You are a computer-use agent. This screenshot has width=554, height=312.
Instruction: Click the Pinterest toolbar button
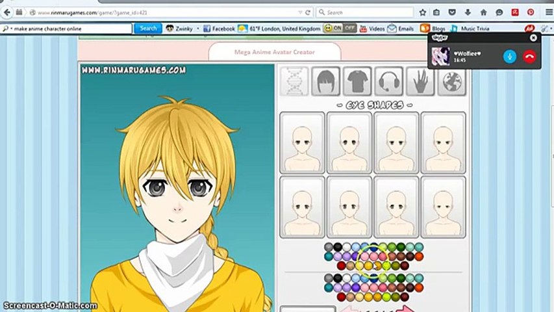pyautogui.click(x=531, y=12)
